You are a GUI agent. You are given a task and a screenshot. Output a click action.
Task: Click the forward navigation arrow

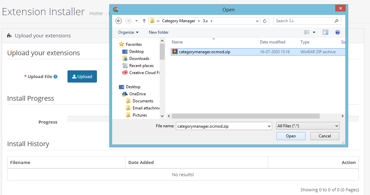point(128,21)
